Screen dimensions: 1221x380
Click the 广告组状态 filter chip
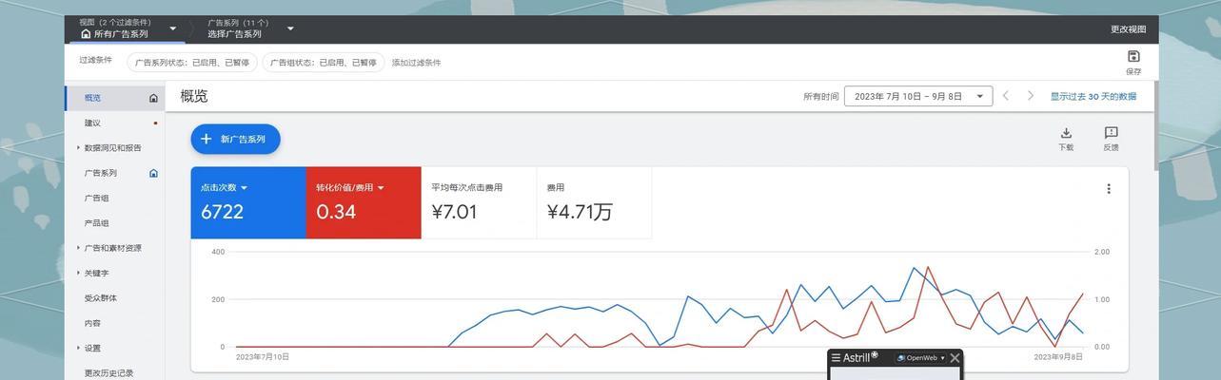pos(323,63)
